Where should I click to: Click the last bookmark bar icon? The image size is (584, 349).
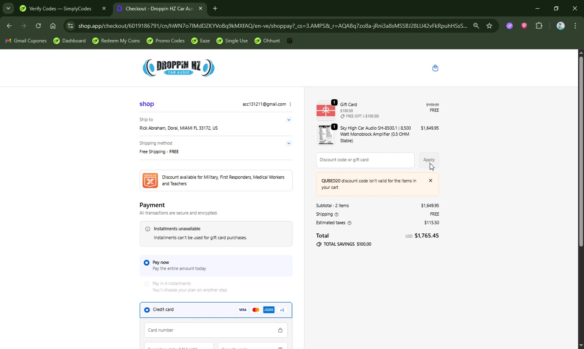(290, 41)
